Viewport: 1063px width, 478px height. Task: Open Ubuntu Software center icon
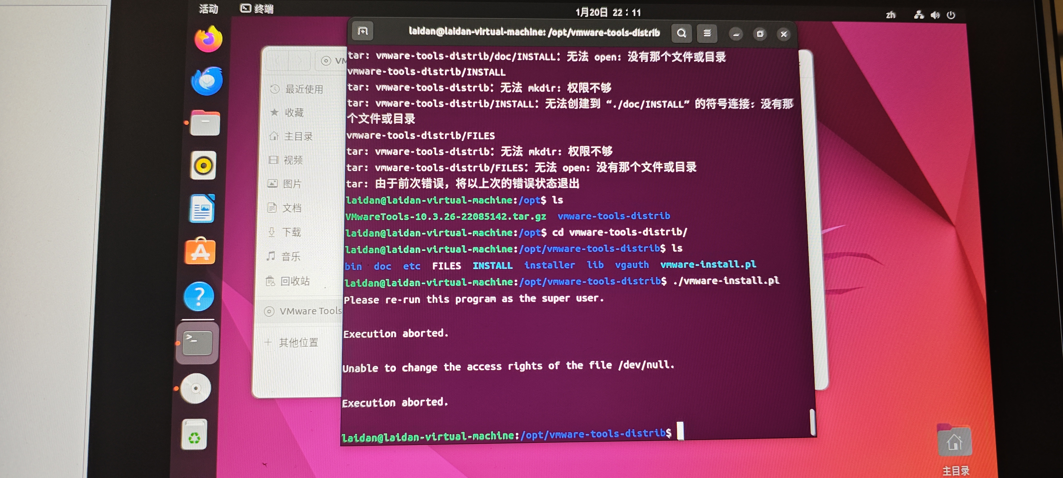coord(200,251)
